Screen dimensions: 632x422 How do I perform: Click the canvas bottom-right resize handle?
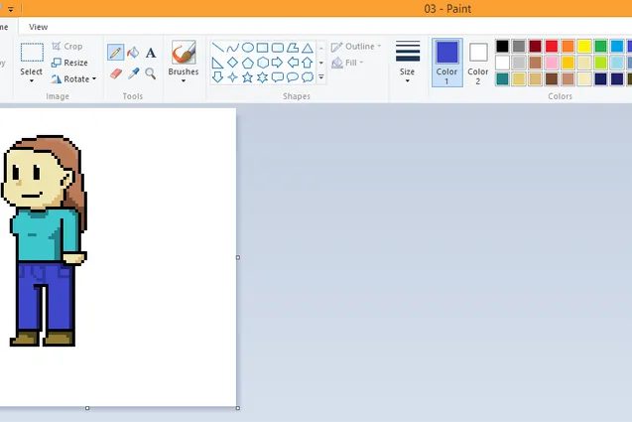(238, 408)
